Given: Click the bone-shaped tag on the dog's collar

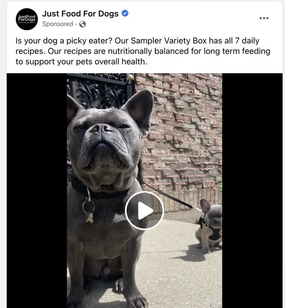Looking at the screenshot, I should point(89,218).
